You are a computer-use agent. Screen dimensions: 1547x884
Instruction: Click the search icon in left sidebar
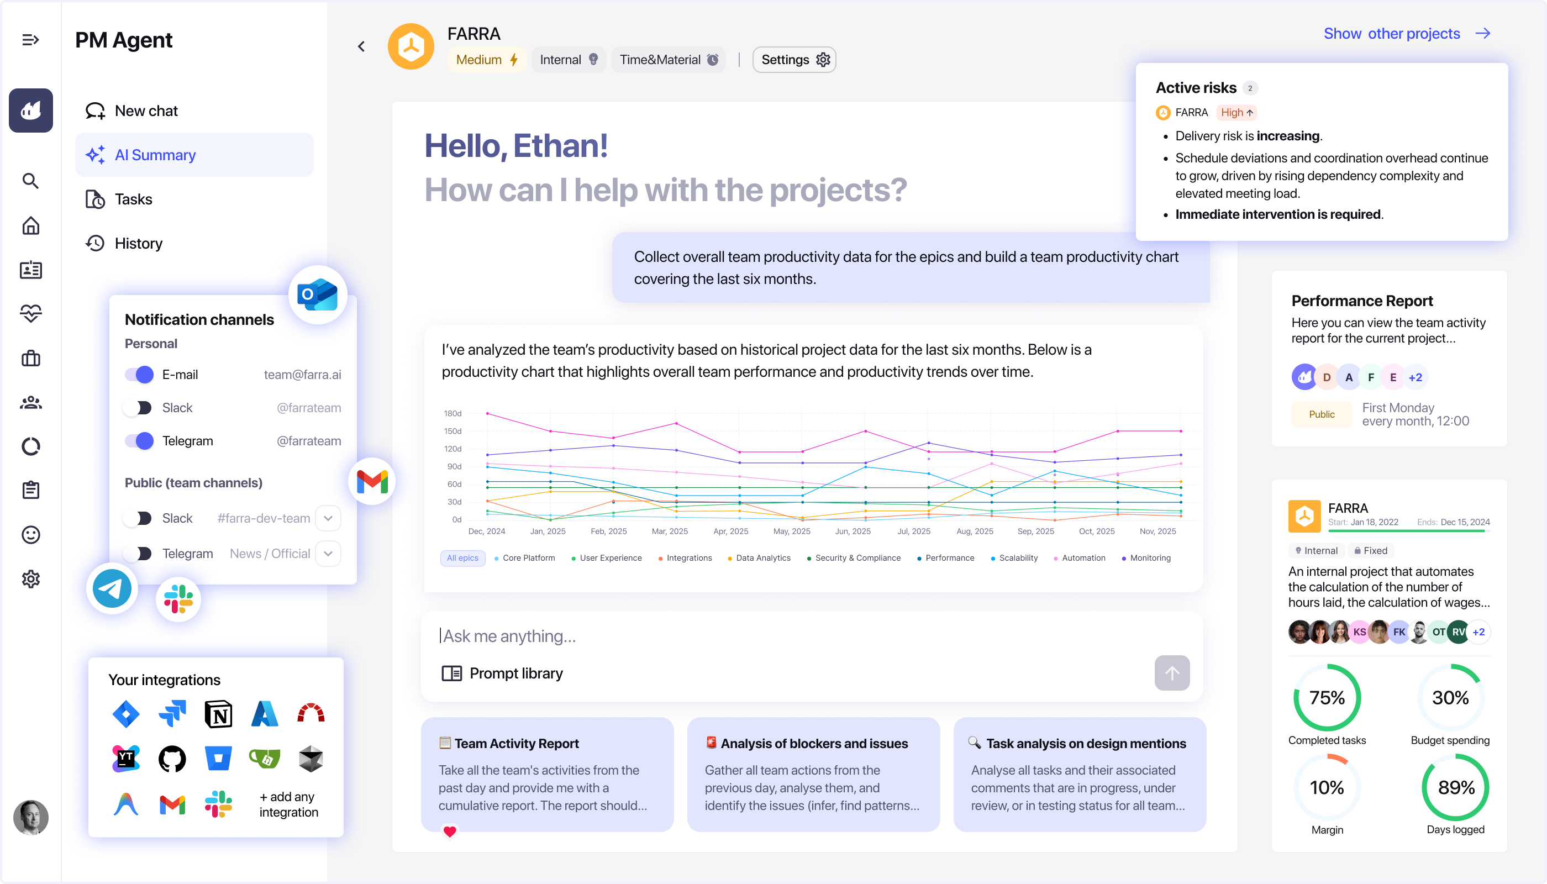pyautogui.click(x=30, y=181)
